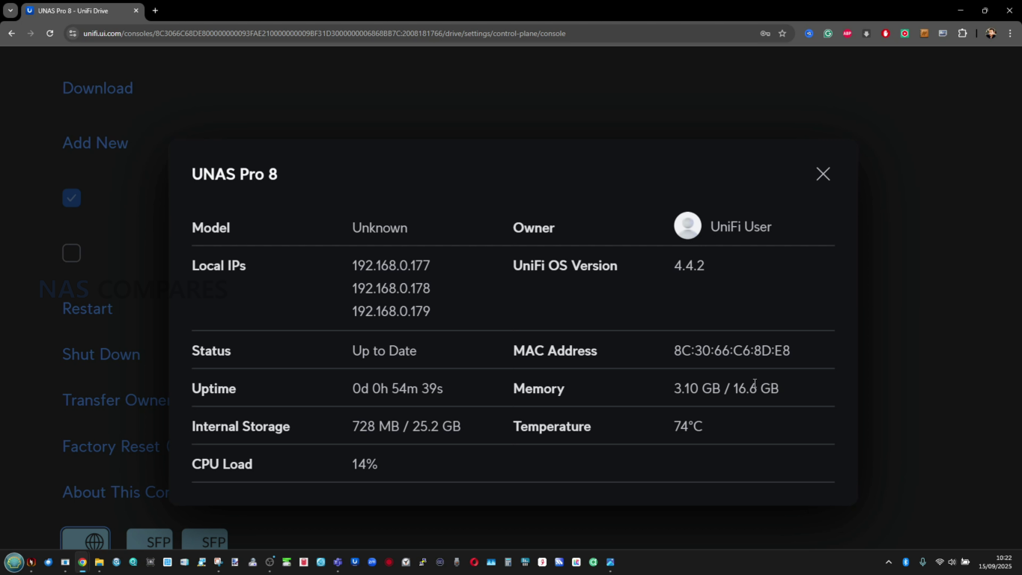Open the volume speaker tray icon

click(952, 562)
